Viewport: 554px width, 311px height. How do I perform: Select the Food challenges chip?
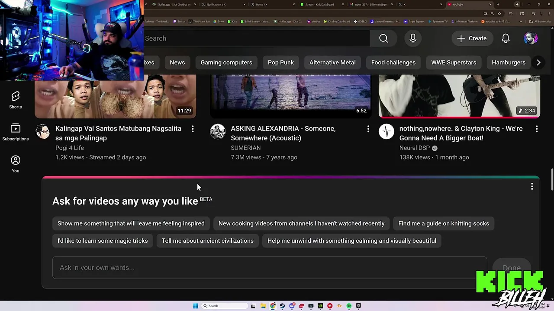[x=393, y=63]
